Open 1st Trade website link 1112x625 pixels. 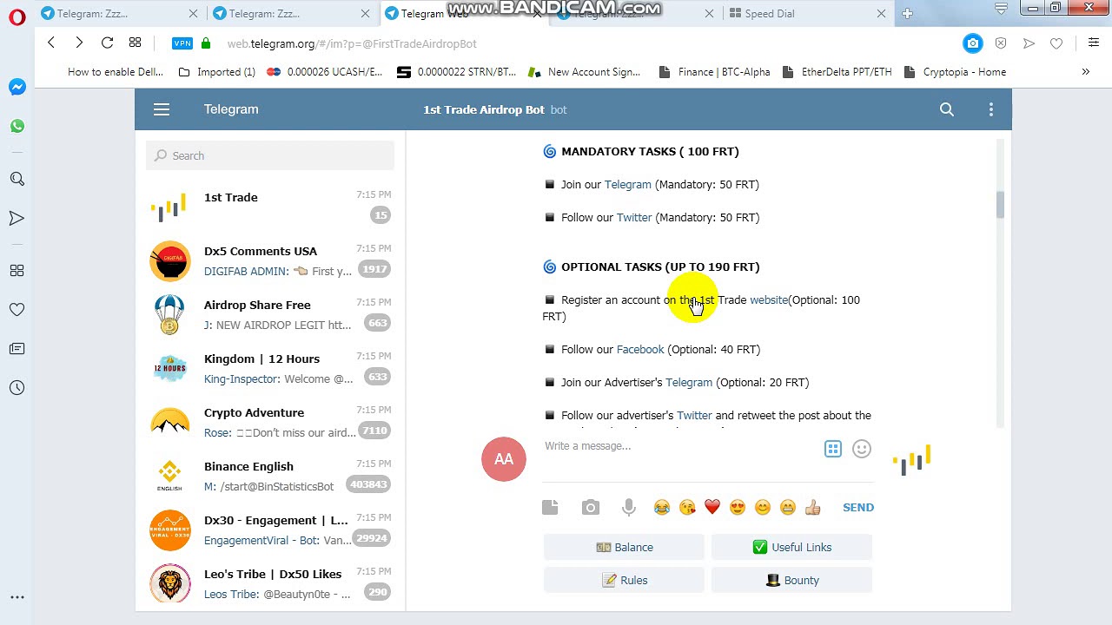point(769,299)
